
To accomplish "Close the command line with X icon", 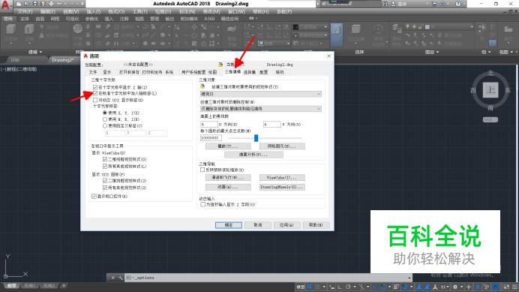I will pyautogui.click(x=112, y=278).
